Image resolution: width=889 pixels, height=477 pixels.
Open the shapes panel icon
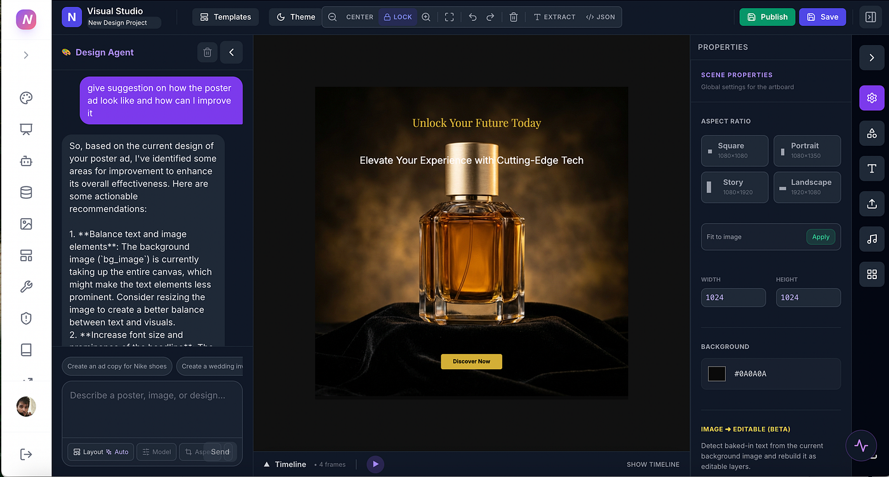pos(872,133)
